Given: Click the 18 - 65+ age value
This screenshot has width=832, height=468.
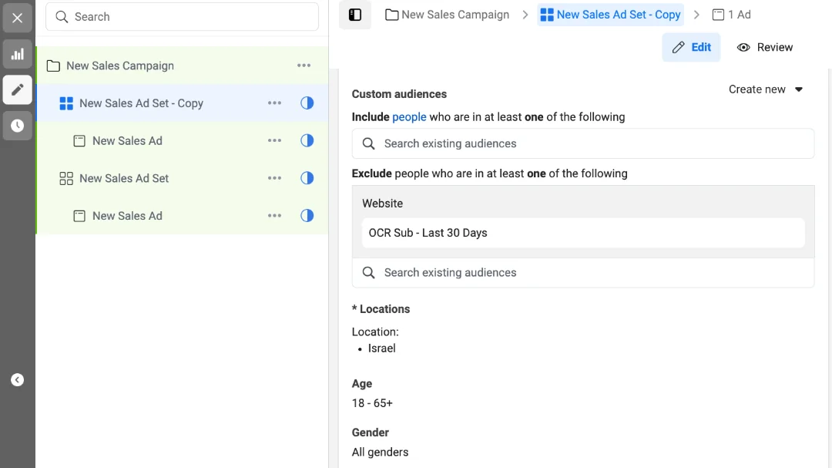Looking at the screenshot, I should pos(372,403).
